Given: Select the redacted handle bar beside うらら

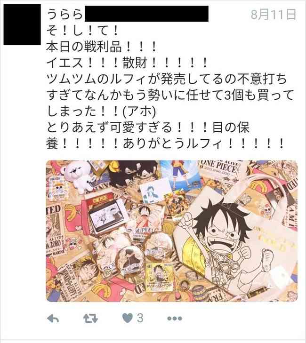Looking at the screenshot, I should click(x=146, y=14).
